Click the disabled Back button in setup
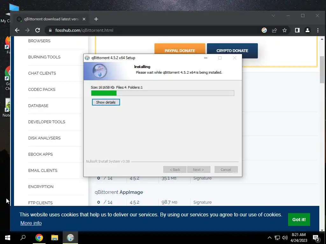 pos(175,170)
